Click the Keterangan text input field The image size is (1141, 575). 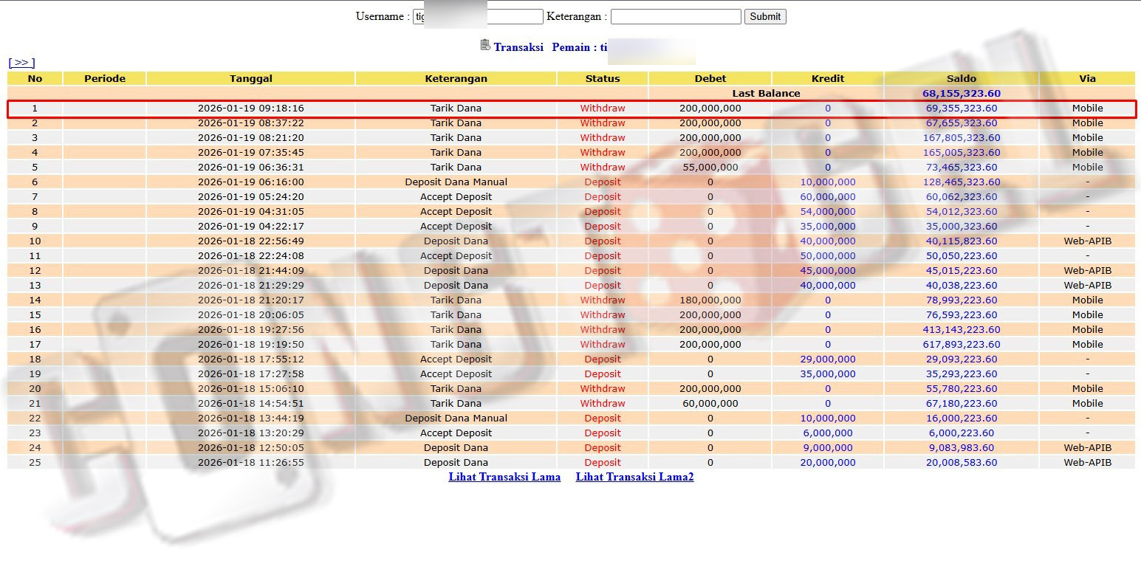(675, 16)
